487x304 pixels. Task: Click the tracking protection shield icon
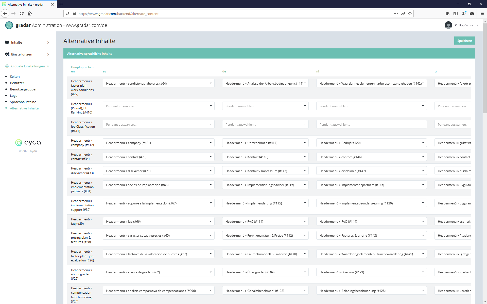pos(67,14)
